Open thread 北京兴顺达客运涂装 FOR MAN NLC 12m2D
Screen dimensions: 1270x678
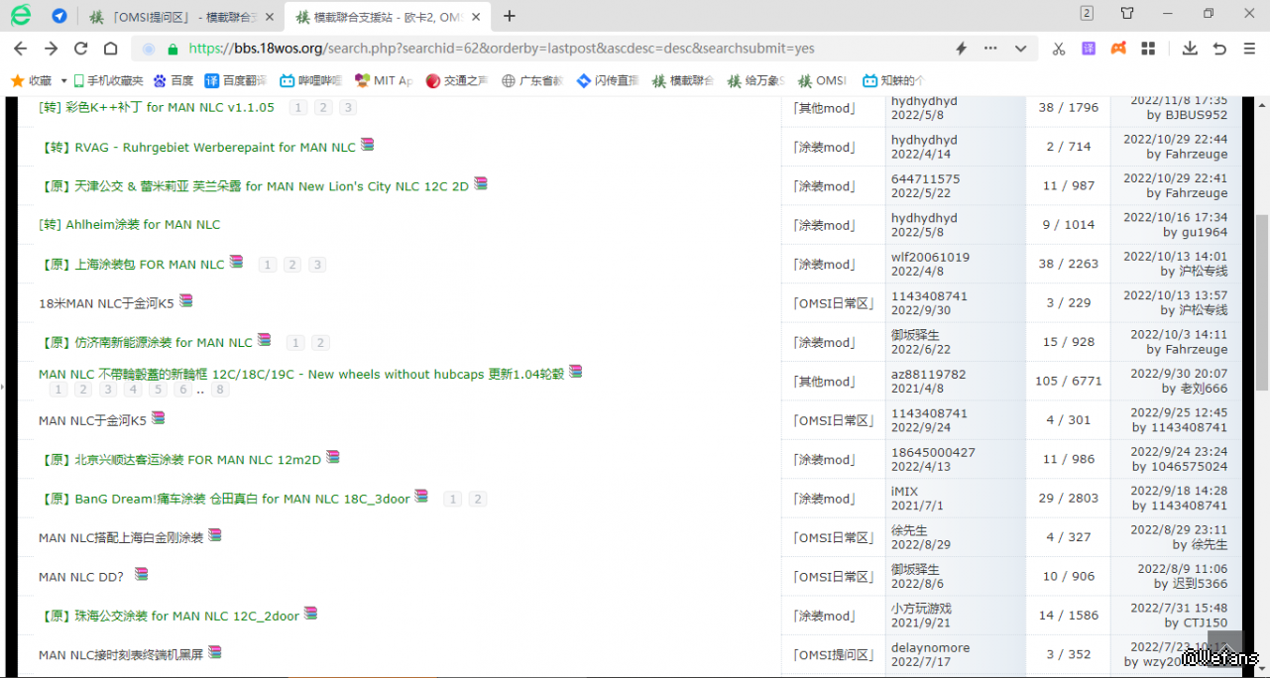click(198, 460)
